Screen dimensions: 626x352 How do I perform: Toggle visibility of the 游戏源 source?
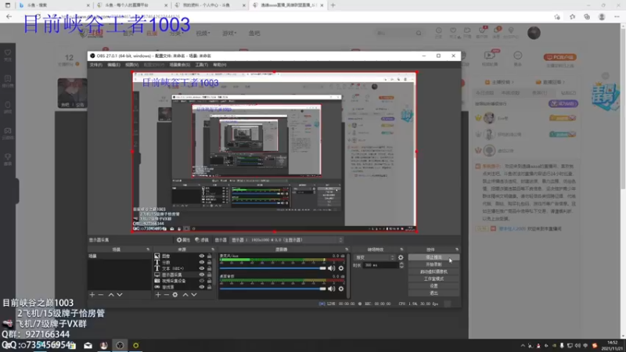(202, 286)
